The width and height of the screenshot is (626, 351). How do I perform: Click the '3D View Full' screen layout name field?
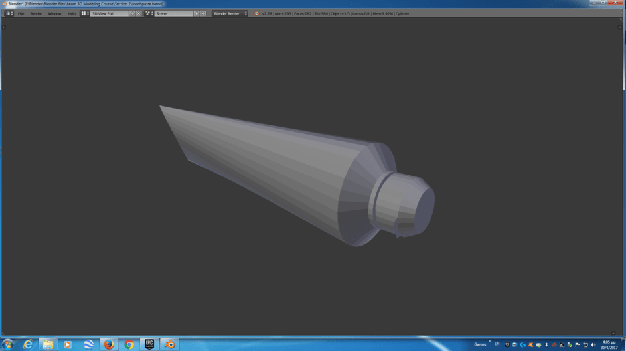pyautogui.click(x=110, y=13)
